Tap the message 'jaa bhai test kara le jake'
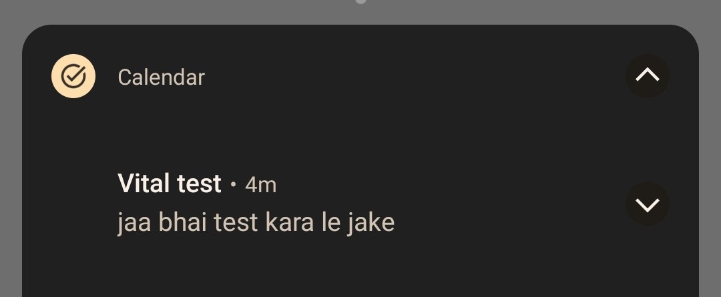Image resolution: width=721 pixels, height=297 pixels. 256,222
